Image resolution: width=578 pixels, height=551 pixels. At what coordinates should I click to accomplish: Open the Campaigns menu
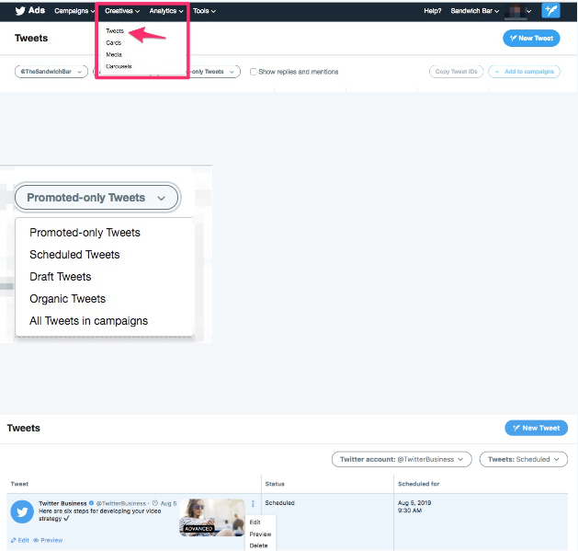point(74,11)
